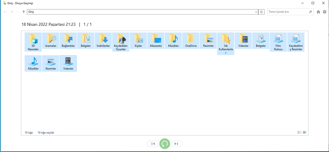Click the forward navigation arrow
Screen dimensions: 329x152
[12, 12]
